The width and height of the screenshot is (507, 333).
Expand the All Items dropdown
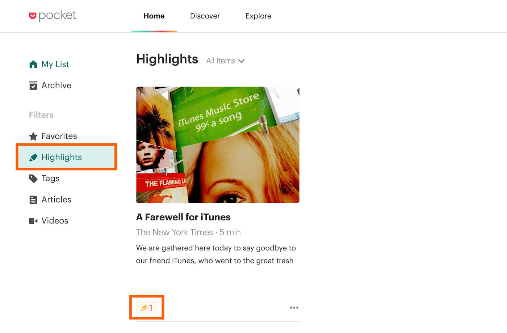225,61
